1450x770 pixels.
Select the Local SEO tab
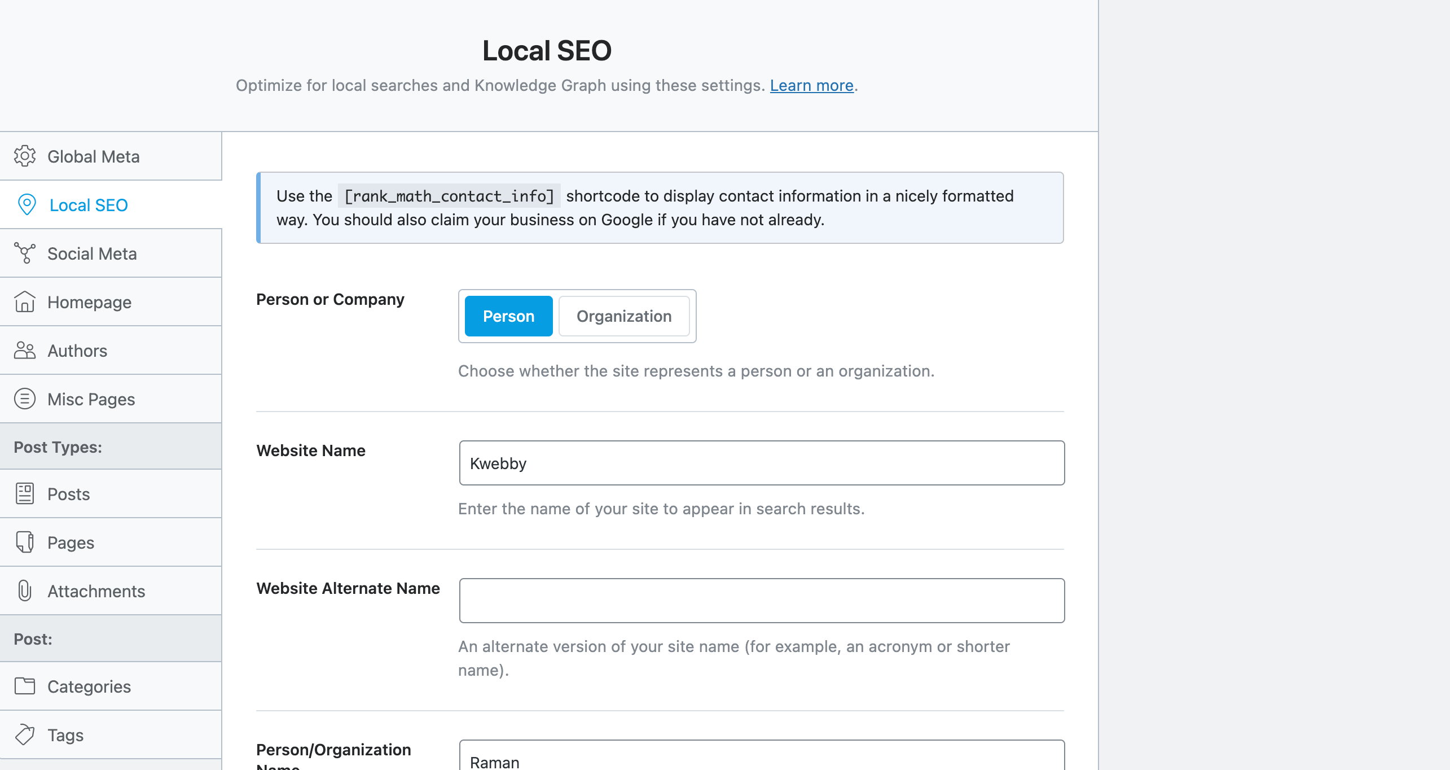pos(111,205)
